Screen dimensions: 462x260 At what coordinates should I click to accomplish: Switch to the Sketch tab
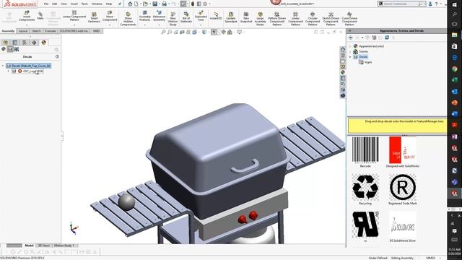click(x=36, y=31)
